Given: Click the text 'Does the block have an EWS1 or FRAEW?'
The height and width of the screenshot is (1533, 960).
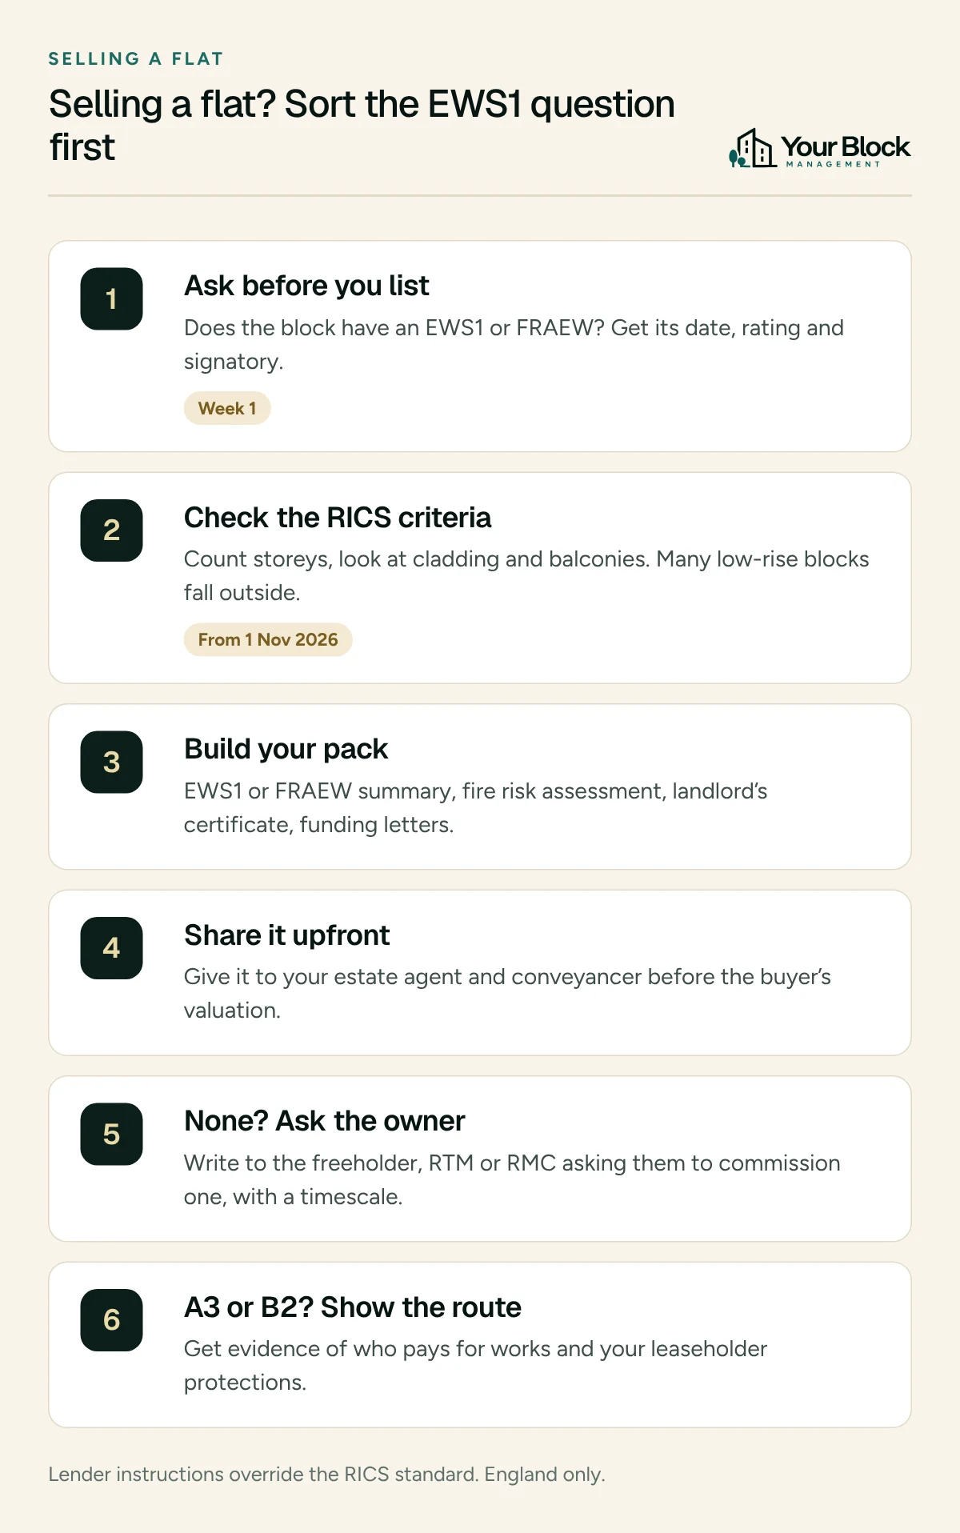Looking at the screenshot, I should click(x=394, y=328).
